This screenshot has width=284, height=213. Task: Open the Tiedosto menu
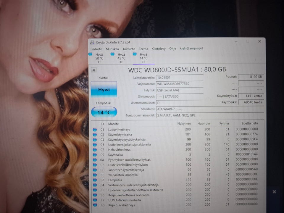(96, 49)
